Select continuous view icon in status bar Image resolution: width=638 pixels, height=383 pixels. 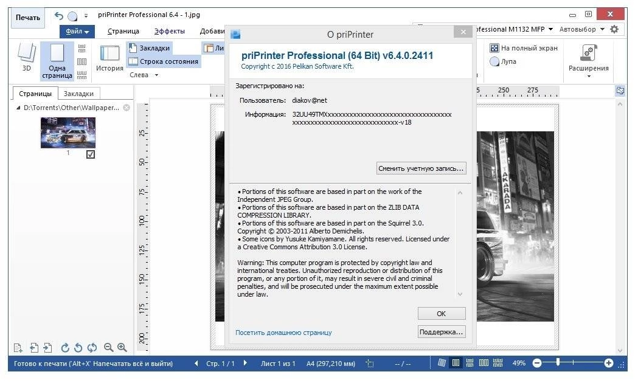tap(470, 363)
